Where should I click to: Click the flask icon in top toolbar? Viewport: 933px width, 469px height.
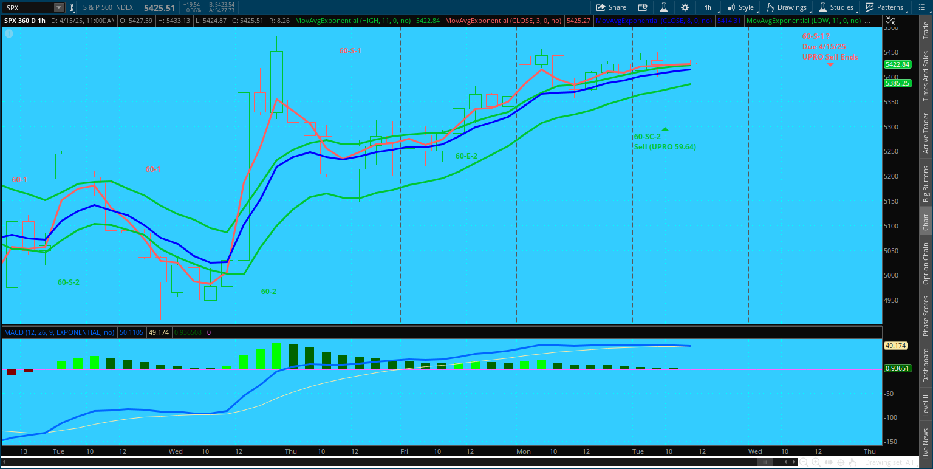click(664, 7)
